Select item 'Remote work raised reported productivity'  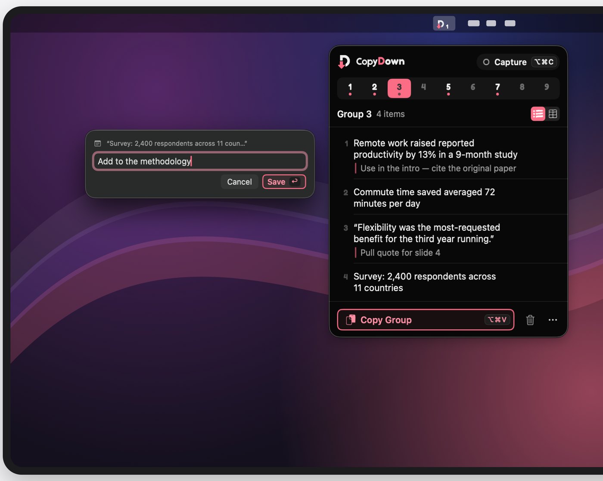[448, 155]
